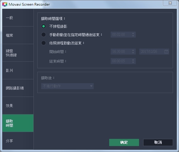Click the 确定 button
The width and height of the screenshot is (179, 152).
(x=124, y=142)
